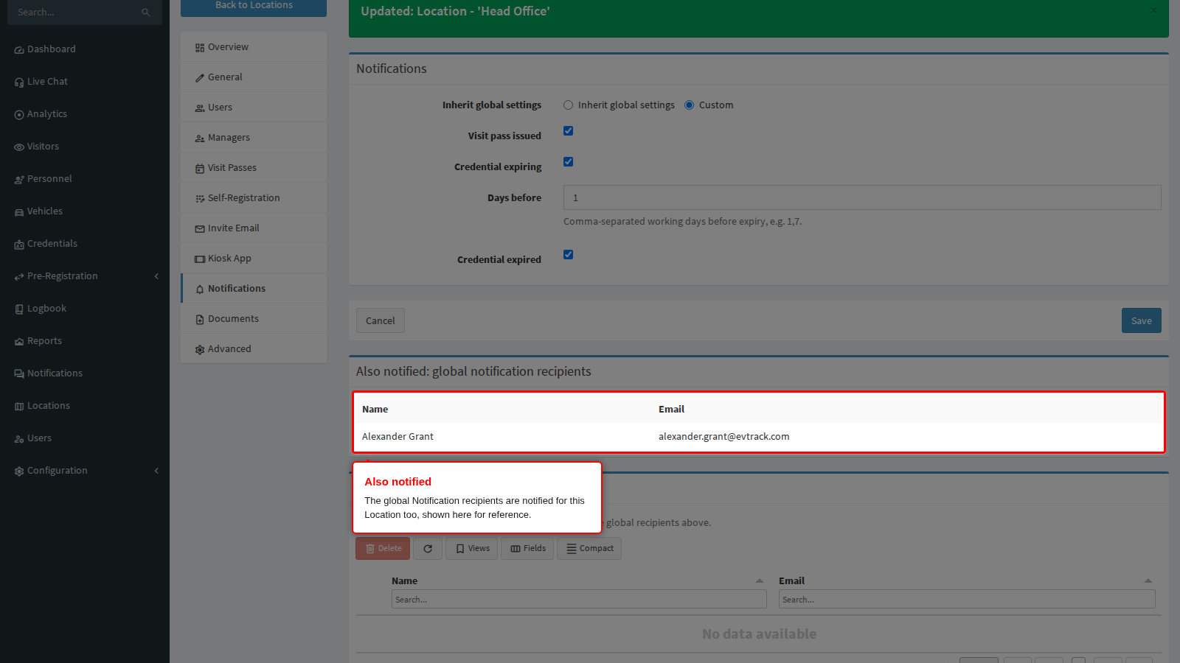Switch table to Compact view
This screenshot has height=663, width=1180.
click(x=589, y=549)
